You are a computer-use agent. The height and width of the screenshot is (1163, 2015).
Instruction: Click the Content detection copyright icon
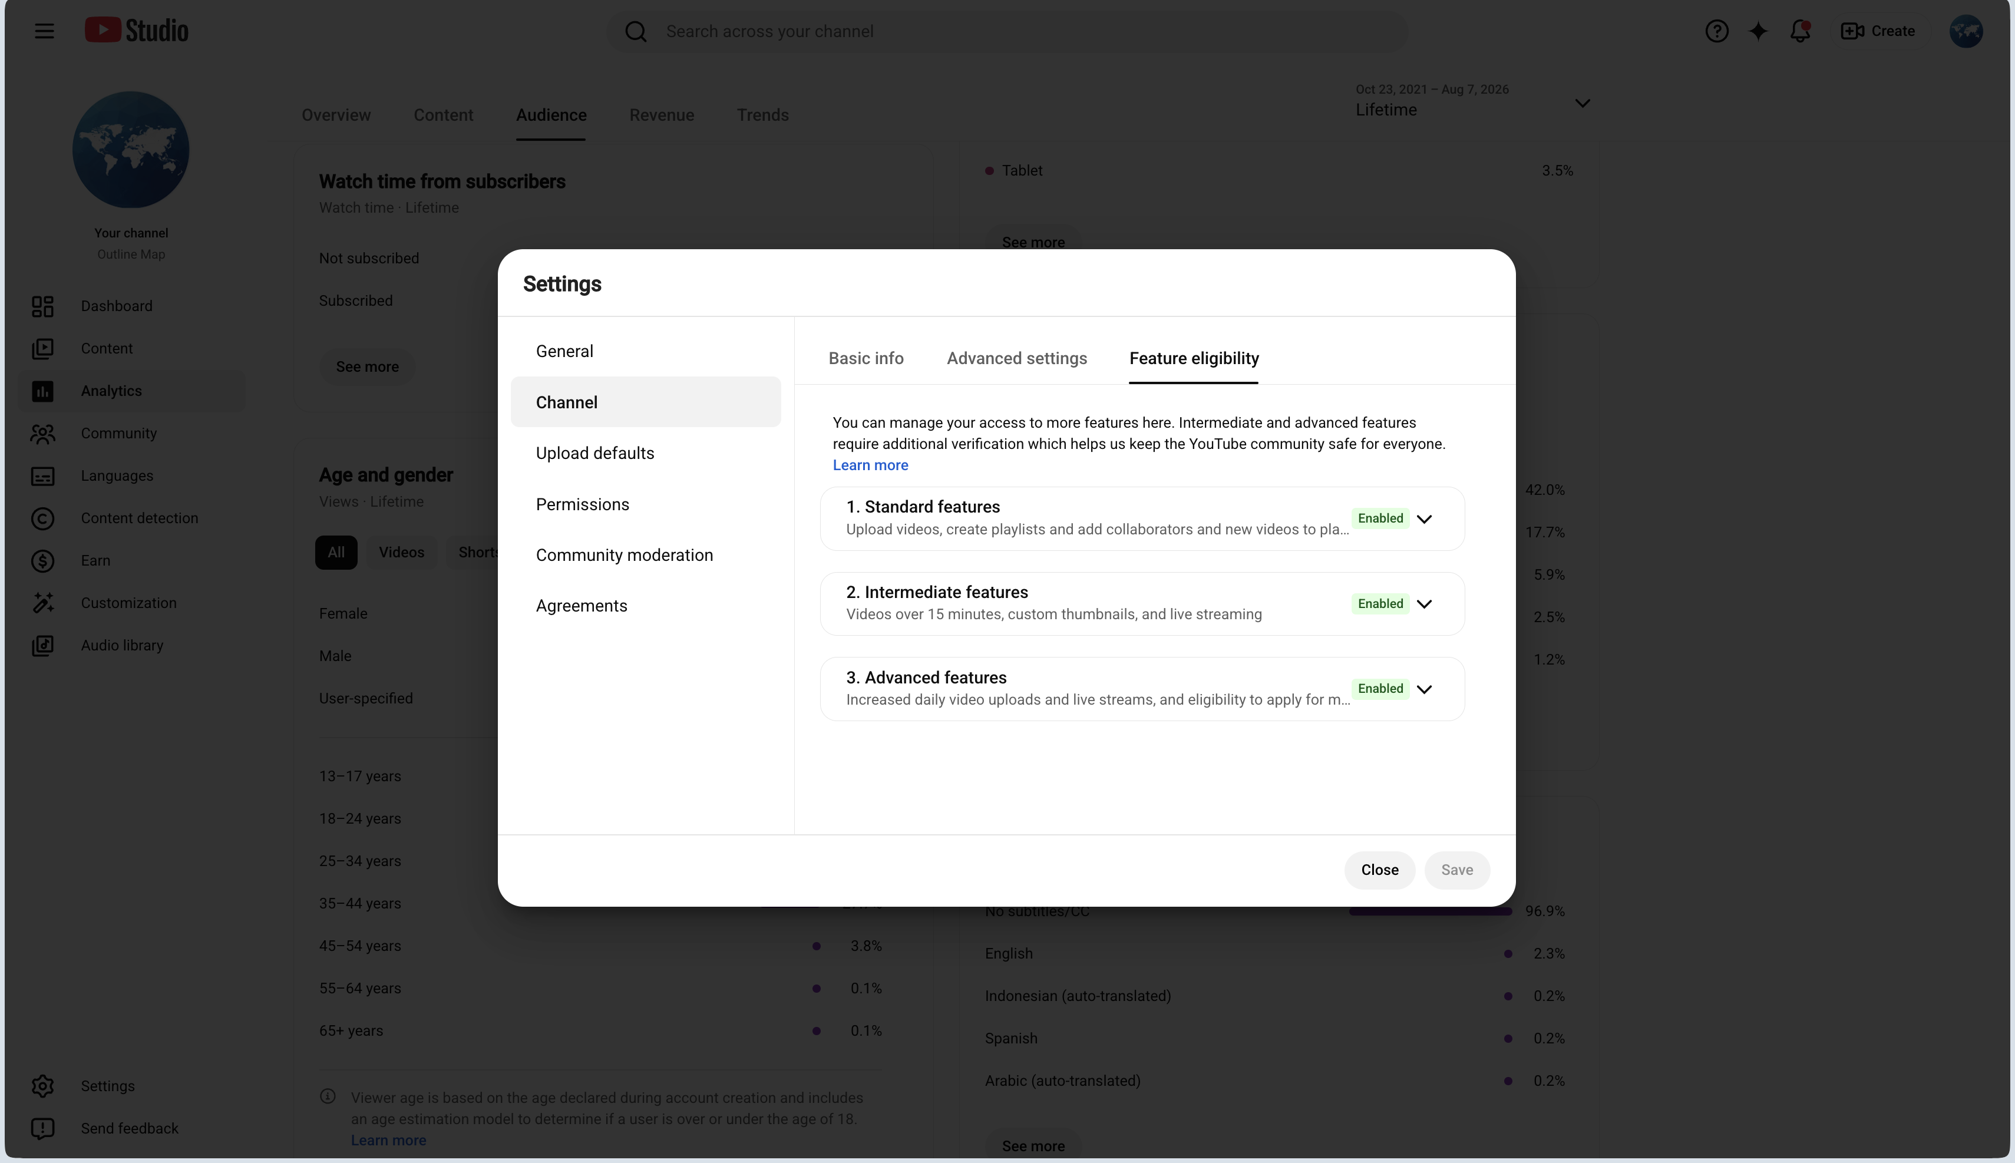[42, 518]
